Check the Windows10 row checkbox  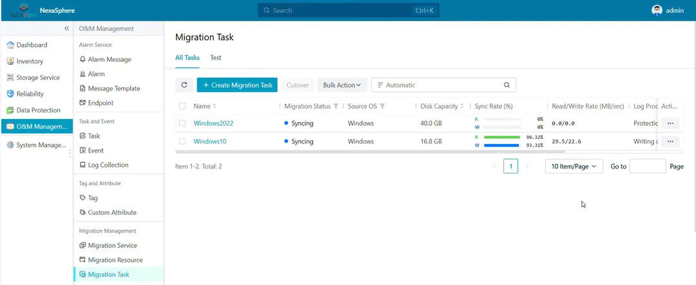[x=182, y=142]
